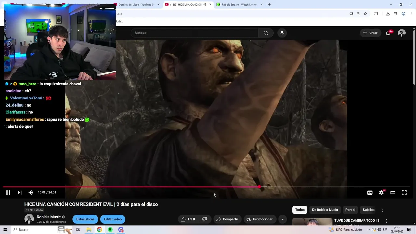This screenshot has height=234, width=416.
Task: Open Task View on taskbar
Action: [78, 230]
